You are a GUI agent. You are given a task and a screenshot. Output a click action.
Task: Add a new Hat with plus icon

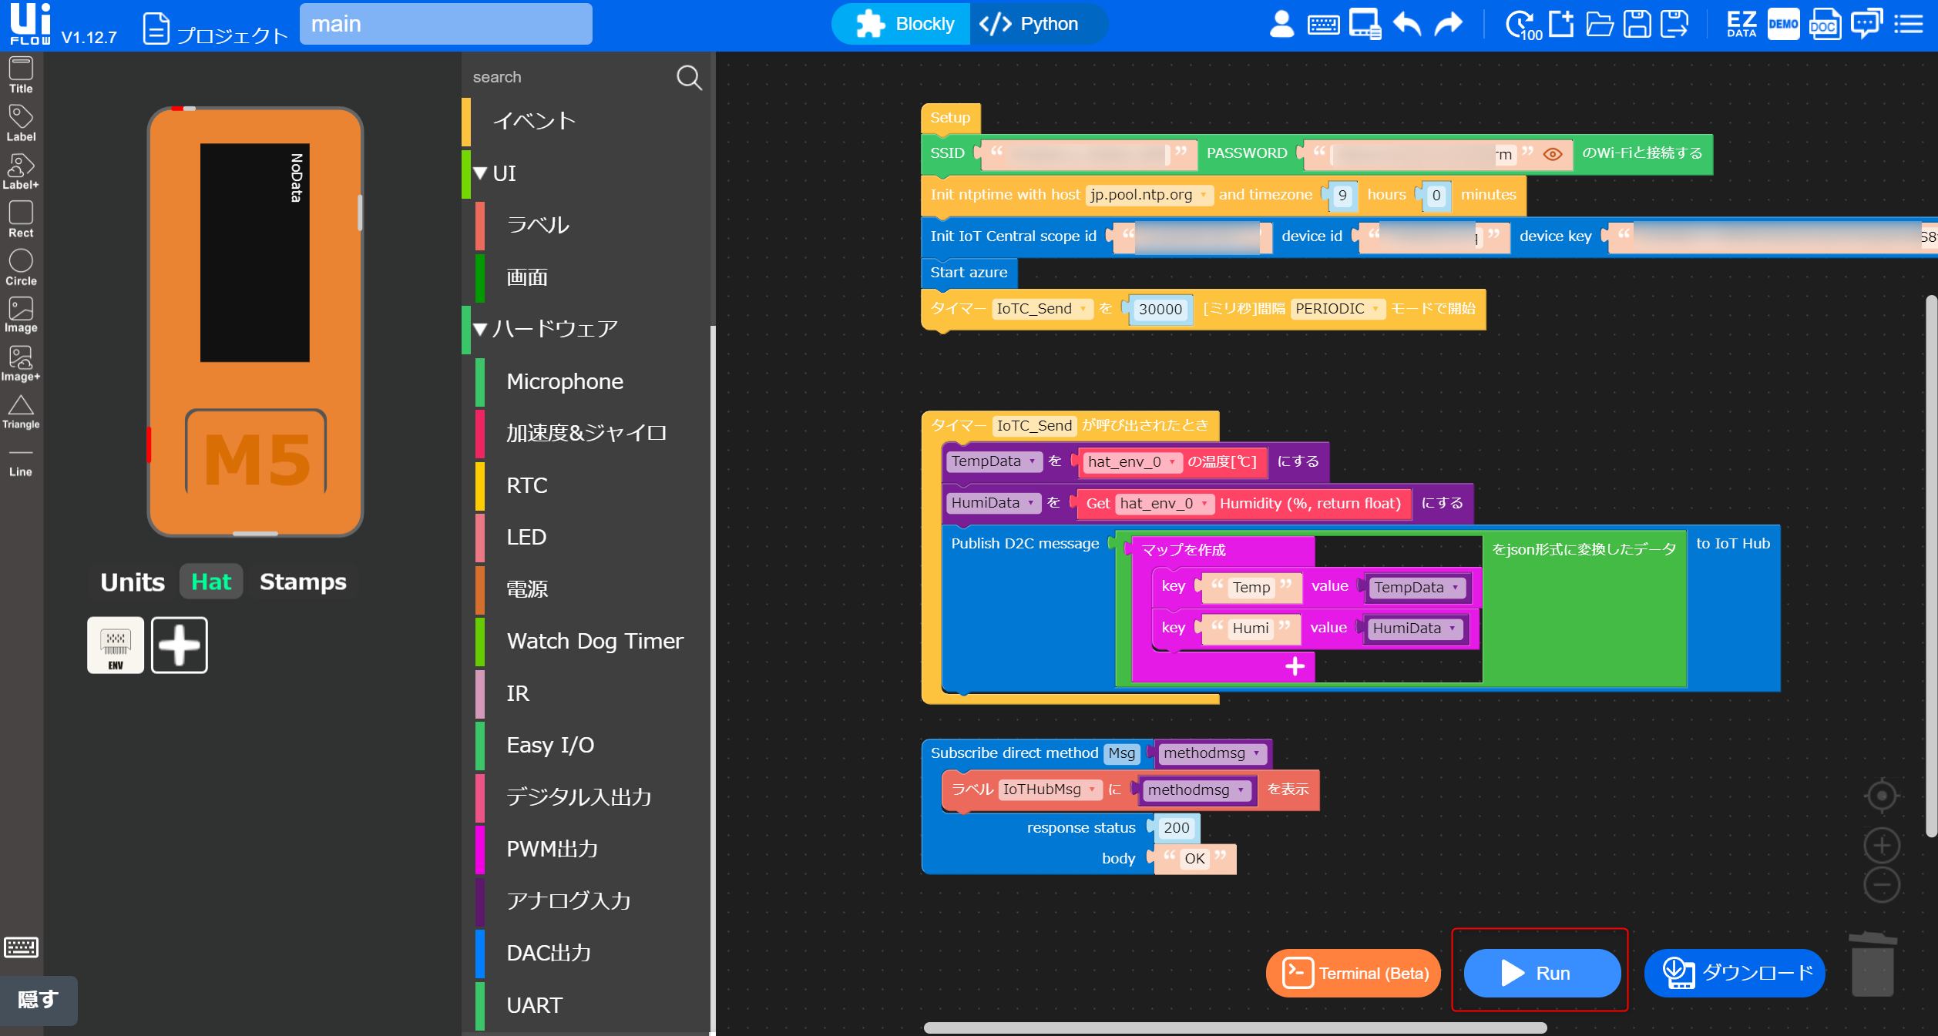click(x=179, y=645)
